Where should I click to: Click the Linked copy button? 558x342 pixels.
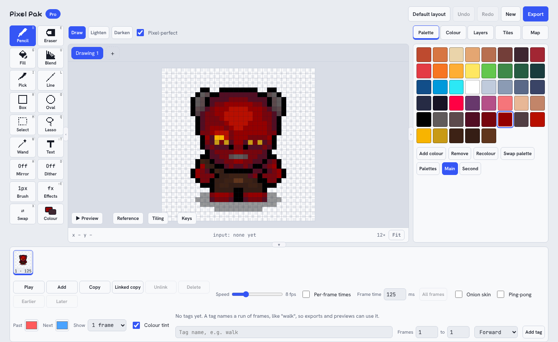coord(128,287)
